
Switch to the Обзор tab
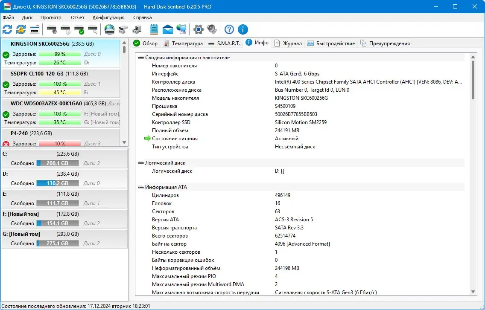pos(146,43)
